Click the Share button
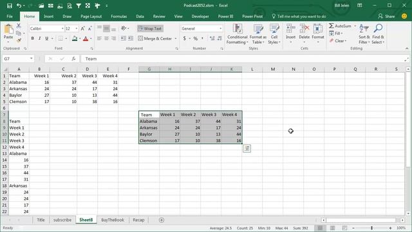Viewport: 412px width, 232px height. pos(386,16)
